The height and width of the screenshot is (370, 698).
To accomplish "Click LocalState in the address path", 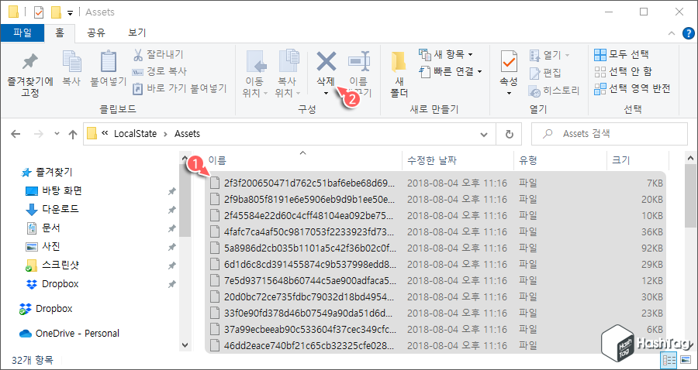I will click(x=135, y=134).
